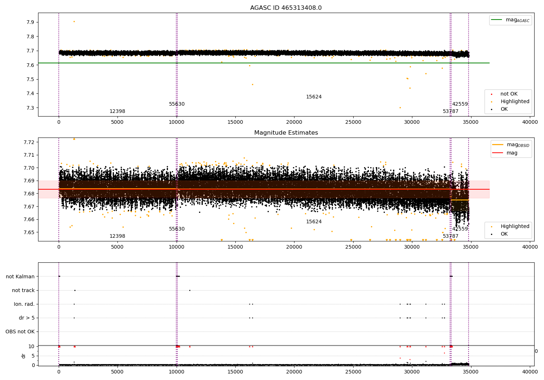The image size is (544, 380).
Task: Select the mag OBSID legend entry with the orange line
Action: (x=511, y=145)
